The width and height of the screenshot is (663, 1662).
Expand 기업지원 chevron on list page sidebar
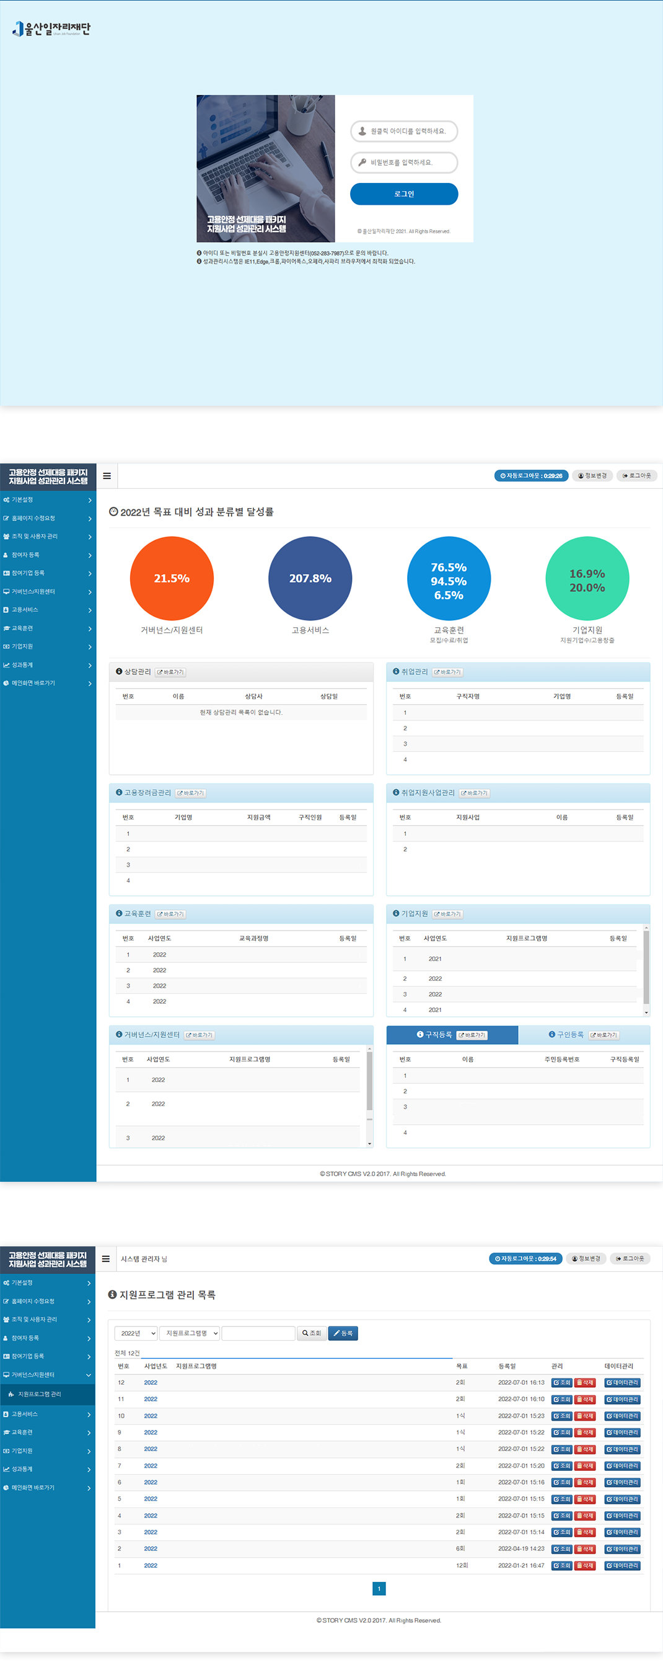coord(89,1451)
